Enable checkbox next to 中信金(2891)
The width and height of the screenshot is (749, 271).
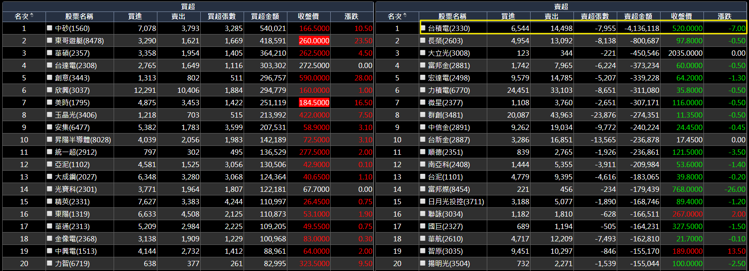point(423,127)
